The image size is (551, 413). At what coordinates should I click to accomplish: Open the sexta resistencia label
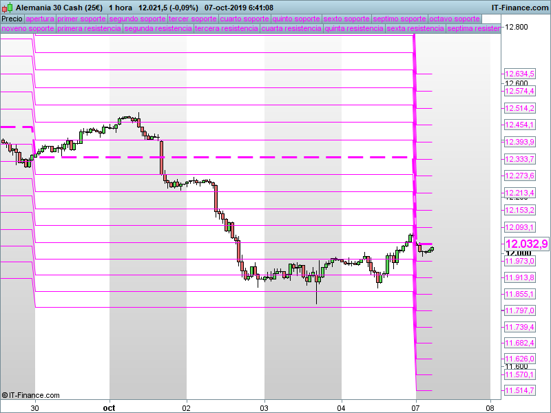click(415, 28)
